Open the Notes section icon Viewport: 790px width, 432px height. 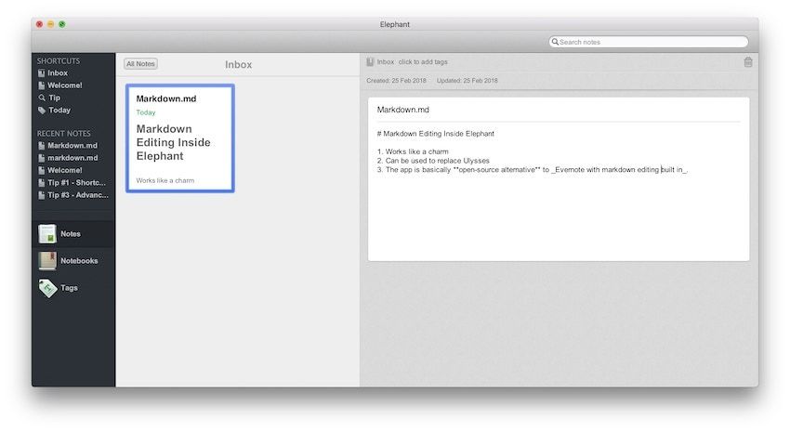click(47, 234)
